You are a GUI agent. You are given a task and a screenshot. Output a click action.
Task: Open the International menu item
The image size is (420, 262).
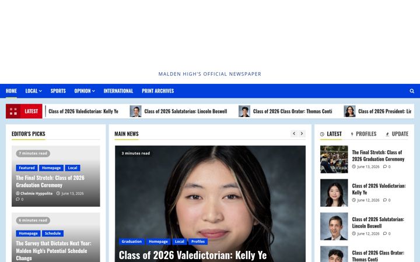(118, 91)
